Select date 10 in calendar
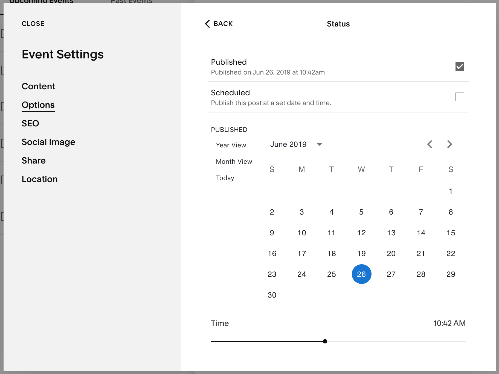 click(302, 233)
